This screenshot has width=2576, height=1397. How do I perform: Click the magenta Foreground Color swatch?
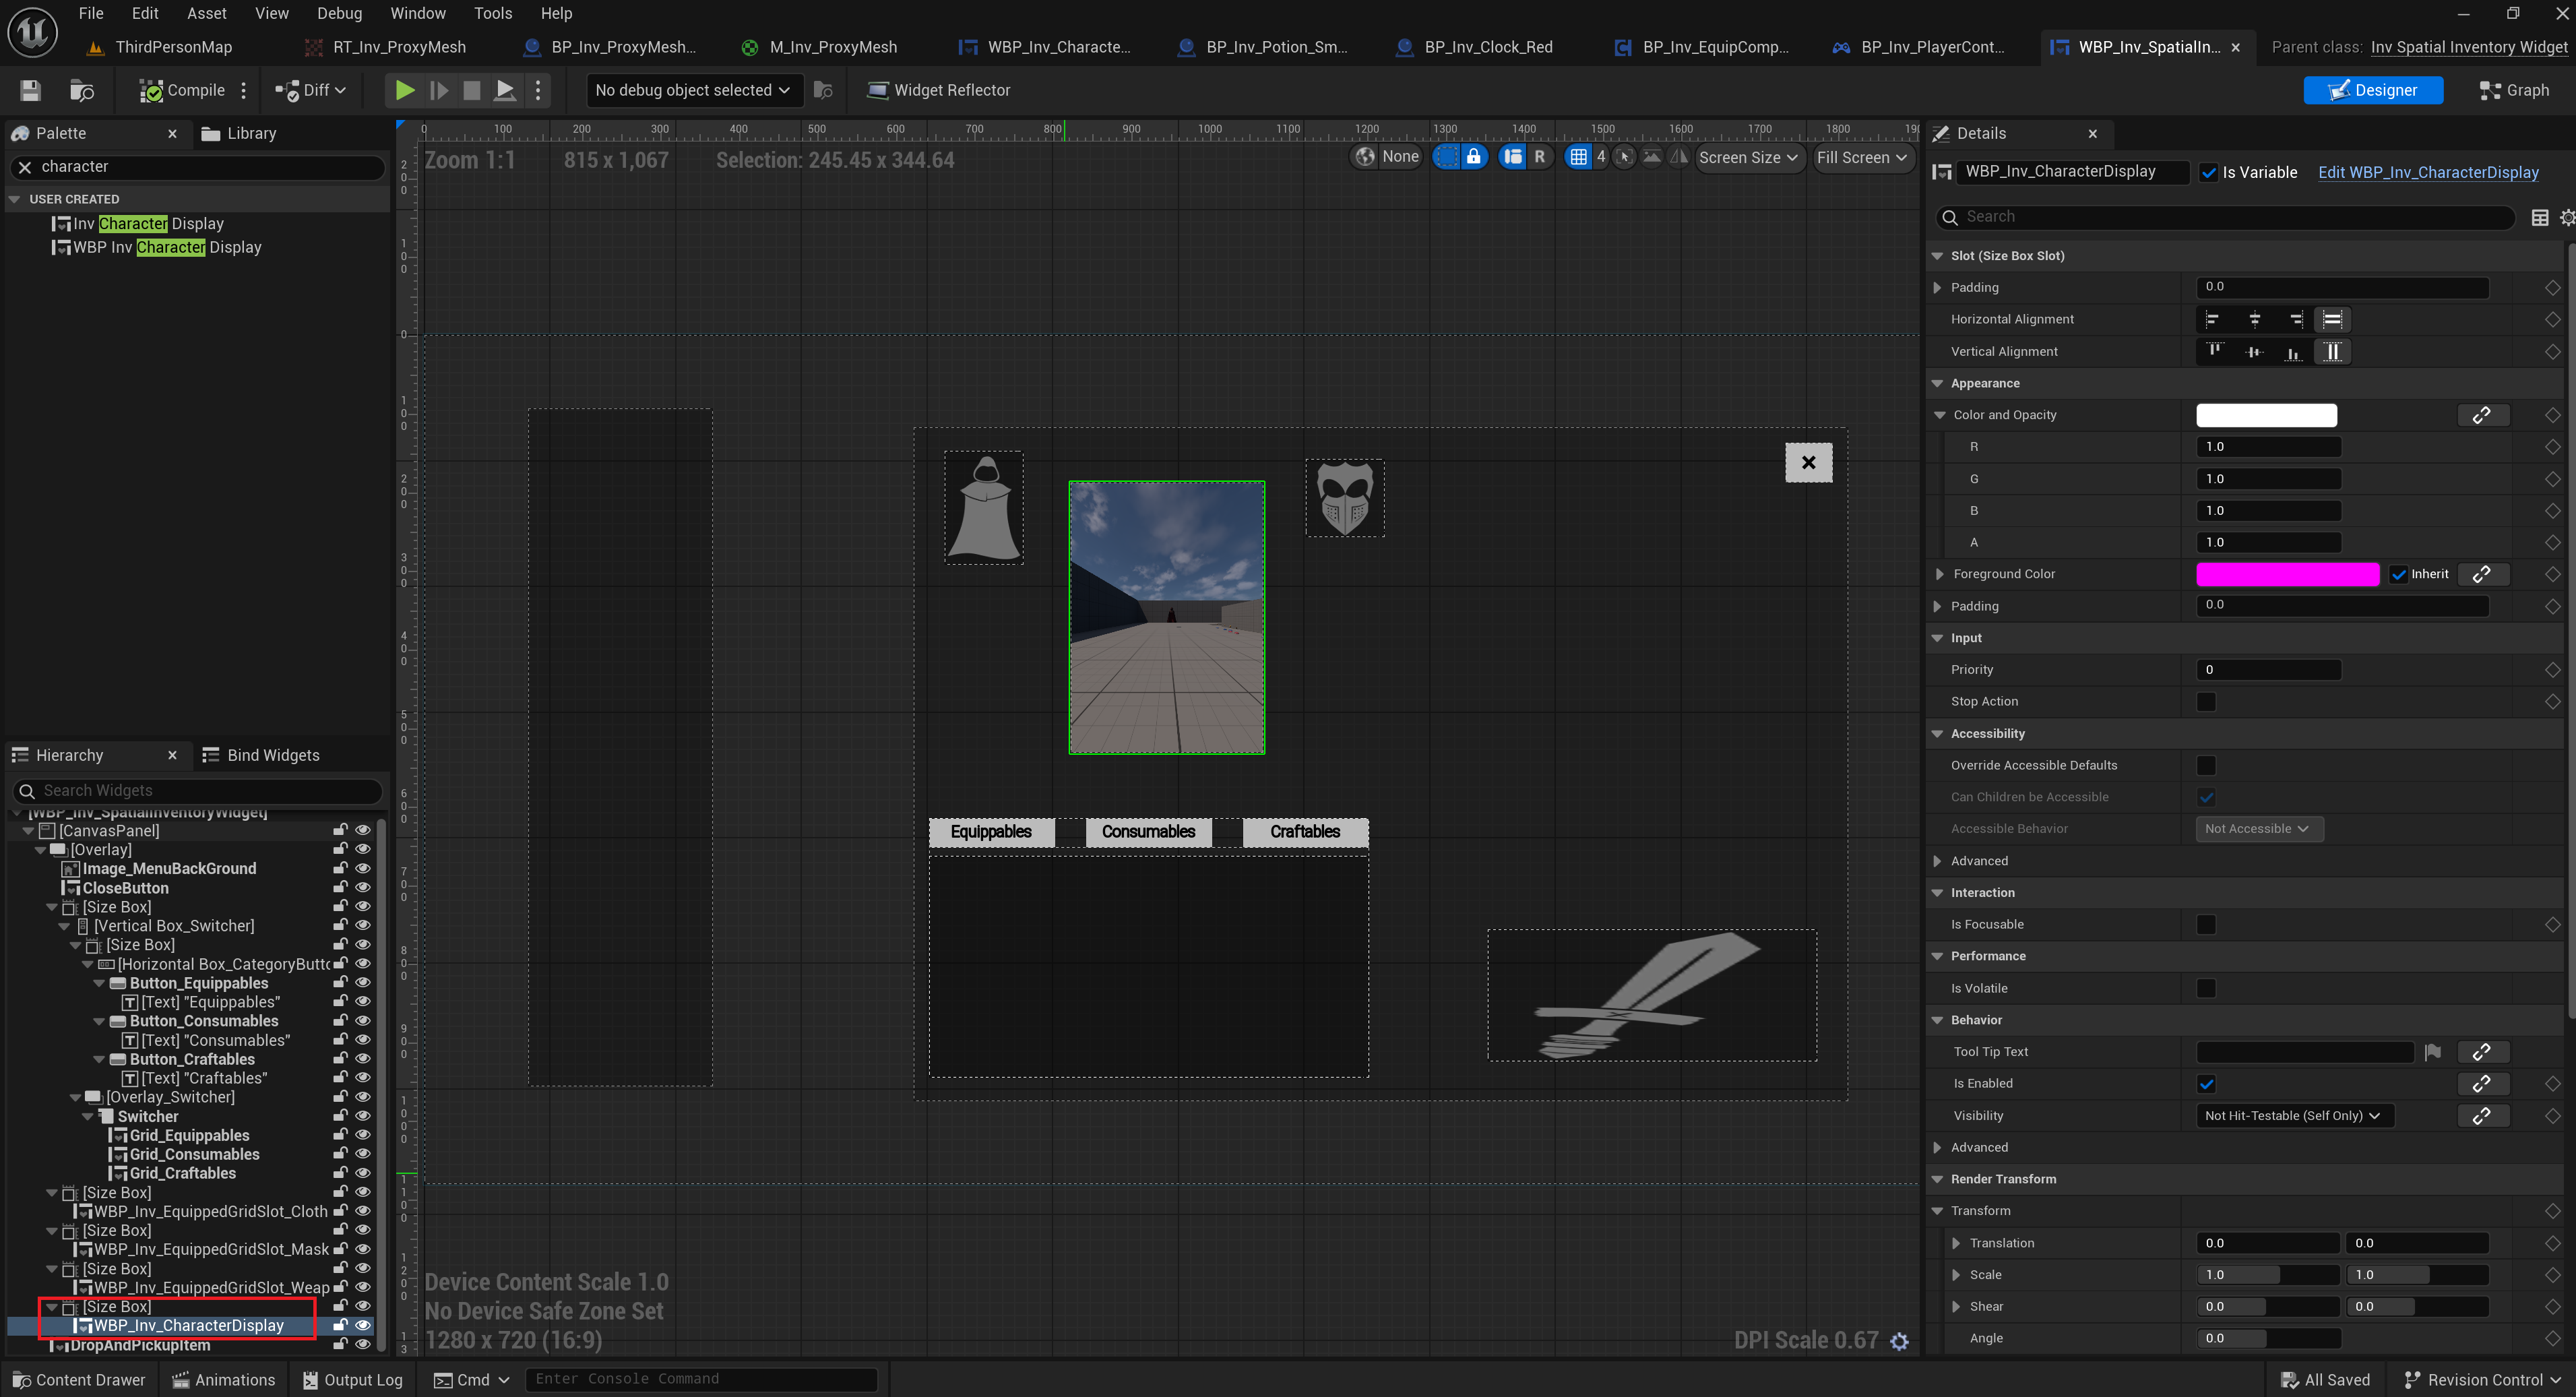click(x=2286, y=574)
